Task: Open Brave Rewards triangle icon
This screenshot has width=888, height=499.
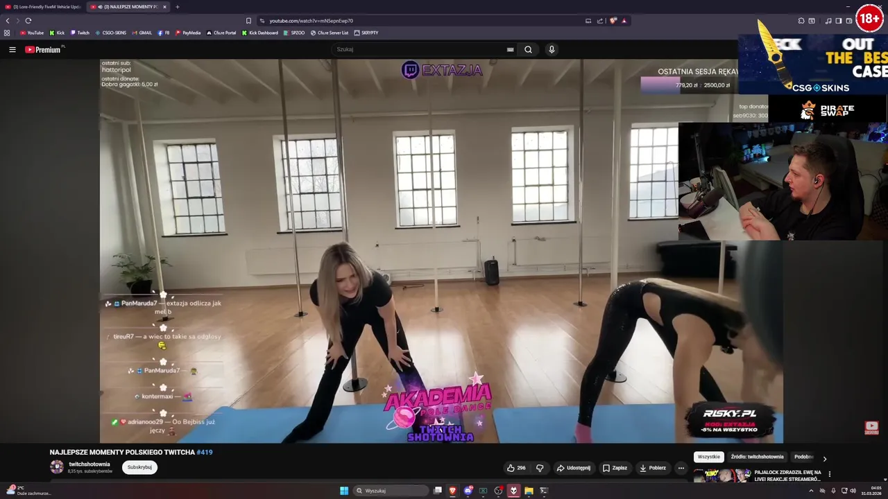Action: (x=624, y=21)
